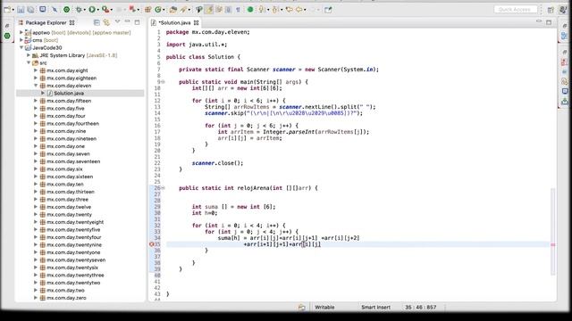Collapse the src folder
Image resolution: width=572 pixels, height=321 pixels.
coord(29,63)
